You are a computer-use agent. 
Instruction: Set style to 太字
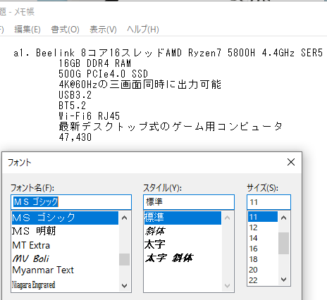pyautogui.click(x=183, y=244)
